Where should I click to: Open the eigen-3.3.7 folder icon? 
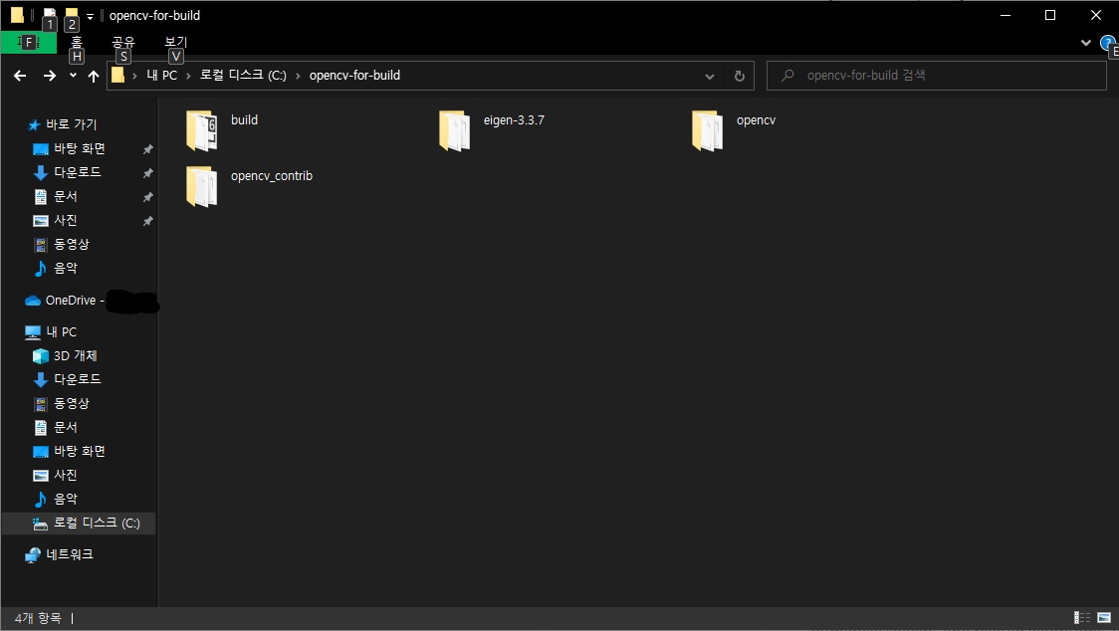[x=455, y=130]
